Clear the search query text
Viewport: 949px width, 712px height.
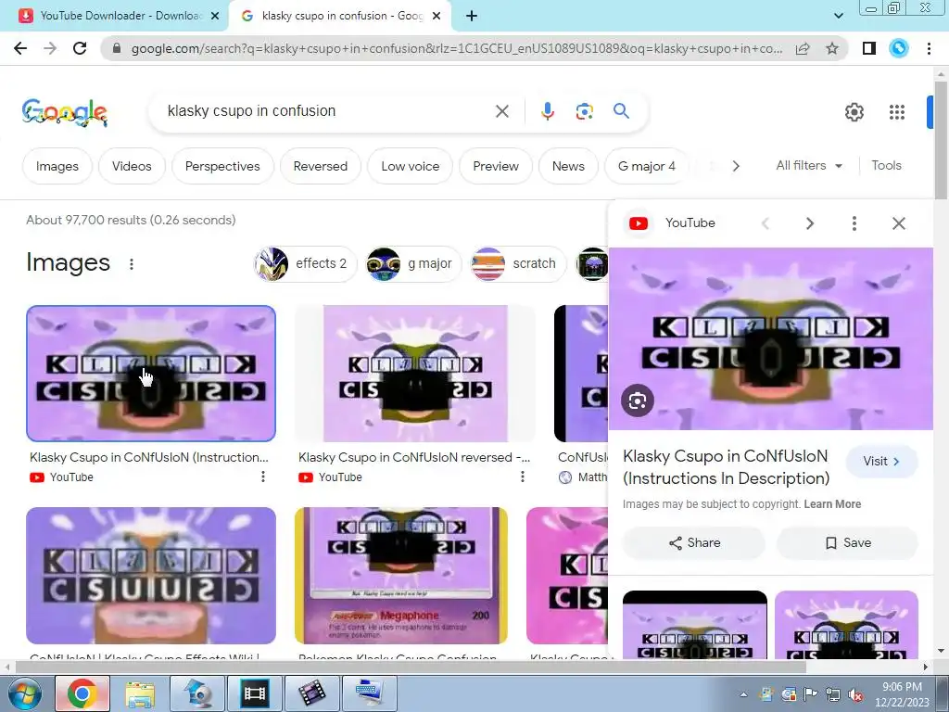(502, 111)
